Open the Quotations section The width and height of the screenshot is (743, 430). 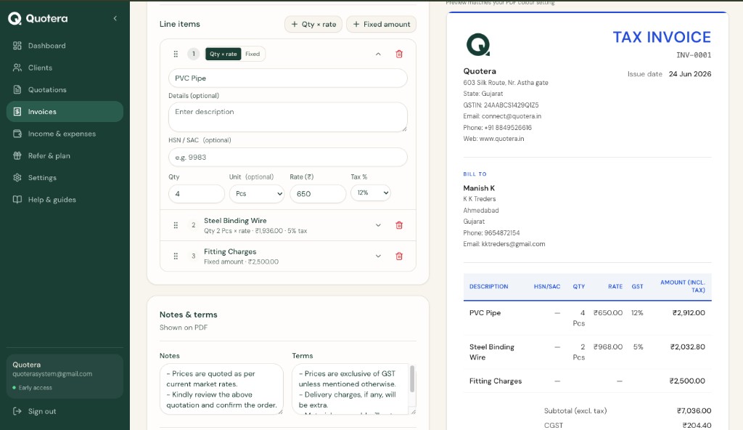pyautogui.click(x=65, y=89)
